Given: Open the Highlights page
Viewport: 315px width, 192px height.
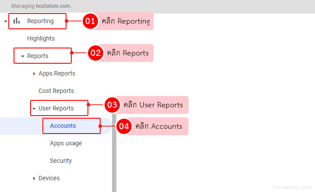Looking at the screenshot, I should tap(41, 38).
